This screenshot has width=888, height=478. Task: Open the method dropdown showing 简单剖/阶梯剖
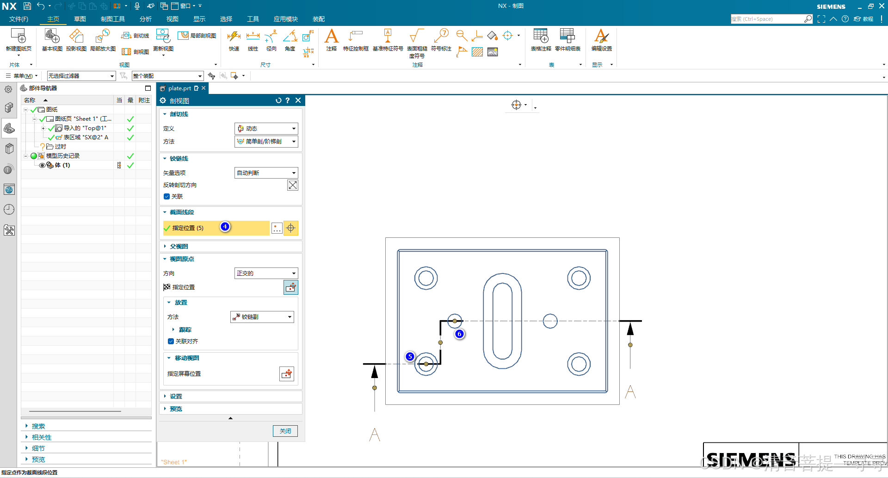(266, 142)
